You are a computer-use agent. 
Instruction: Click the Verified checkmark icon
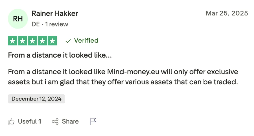click(68, 41)
